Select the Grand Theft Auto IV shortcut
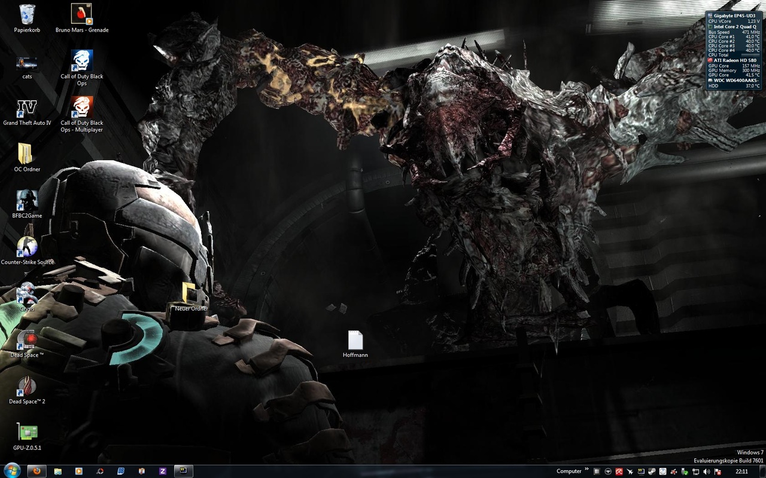The width and height of the screenshot is (766, 478). [x=27, y=114]
